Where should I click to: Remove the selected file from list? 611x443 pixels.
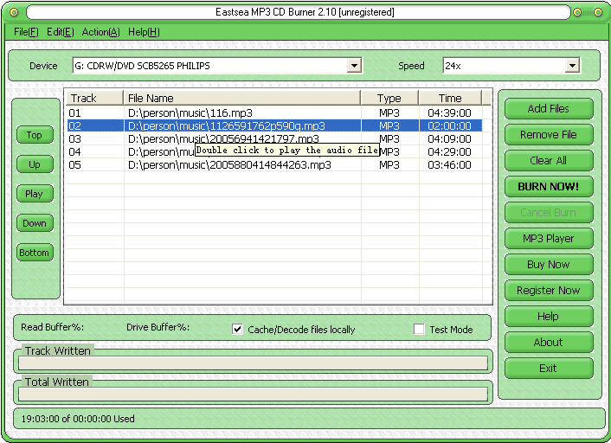548,134
